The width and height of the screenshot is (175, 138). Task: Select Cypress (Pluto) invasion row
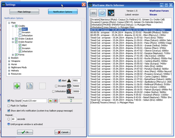(x=131, y=22)
